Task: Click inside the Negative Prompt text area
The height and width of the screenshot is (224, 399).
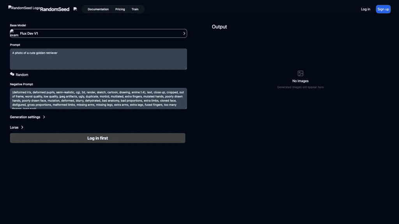Action: [98, 98]
